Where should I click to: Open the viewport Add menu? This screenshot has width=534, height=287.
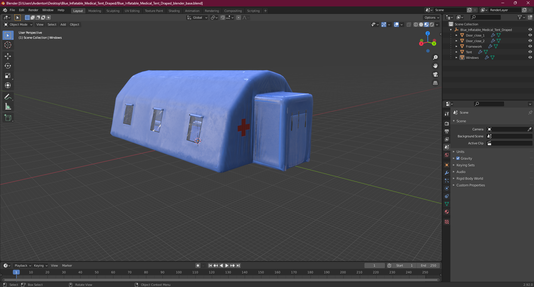tap(63, 25)
